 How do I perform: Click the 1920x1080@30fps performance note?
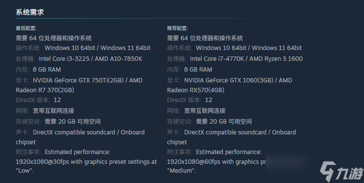(86, 162)
